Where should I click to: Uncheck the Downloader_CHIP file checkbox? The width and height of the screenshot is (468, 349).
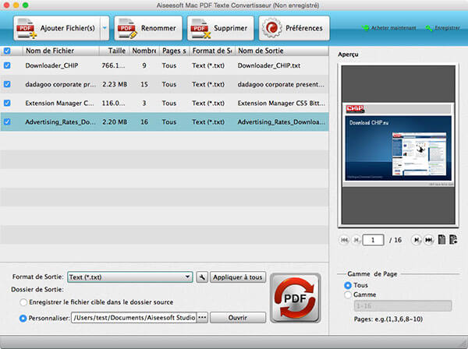[x=8, y=65]
